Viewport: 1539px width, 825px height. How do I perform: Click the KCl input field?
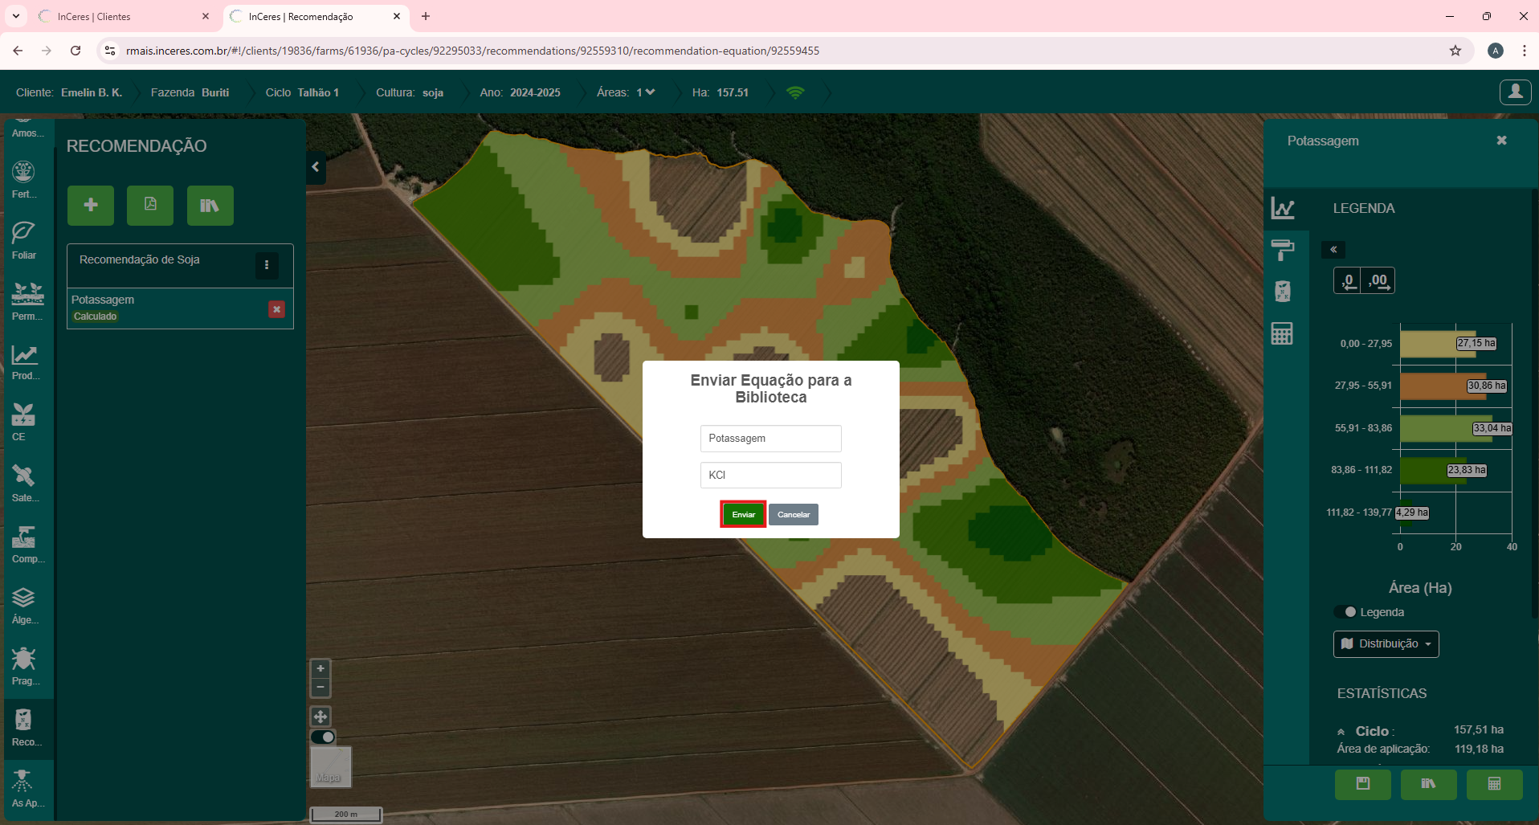point(770,475)
